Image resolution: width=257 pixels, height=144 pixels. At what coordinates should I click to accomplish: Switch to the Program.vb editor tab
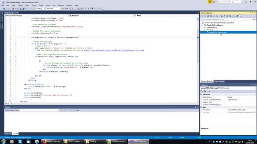(9, 13)
